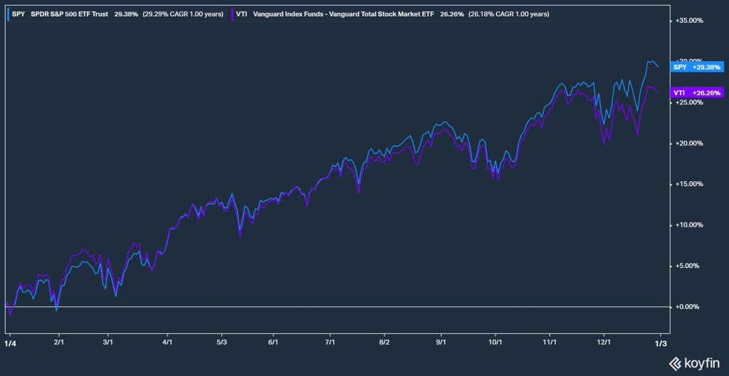The width and height of the screenshot is (729, 376).
Task: Click the blue SPY +29.38% price tag
Action: tap(698, 68)
